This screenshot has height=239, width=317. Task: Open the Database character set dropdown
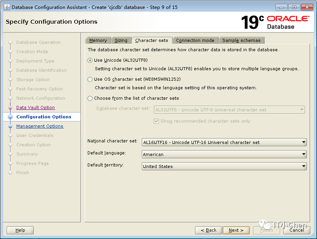(229, 110)
